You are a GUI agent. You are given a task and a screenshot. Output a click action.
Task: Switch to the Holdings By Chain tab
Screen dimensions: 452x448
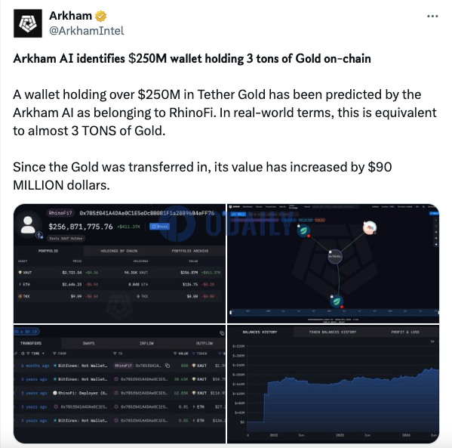click(x=118, y=251)
